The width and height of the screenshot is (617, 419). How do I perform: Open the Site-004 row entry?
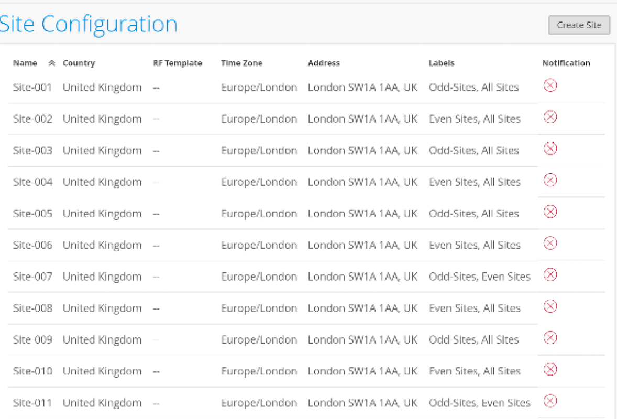[x=32, y=182]
